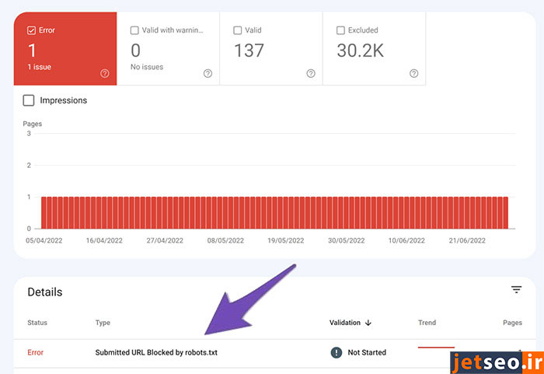Click the Validation sort arrow
This screenshot has width=544, height=374.
(368, 323)
